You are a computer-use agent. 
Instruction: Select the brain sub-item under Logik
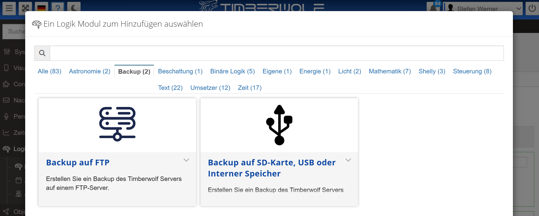click(x=19, y=166)
